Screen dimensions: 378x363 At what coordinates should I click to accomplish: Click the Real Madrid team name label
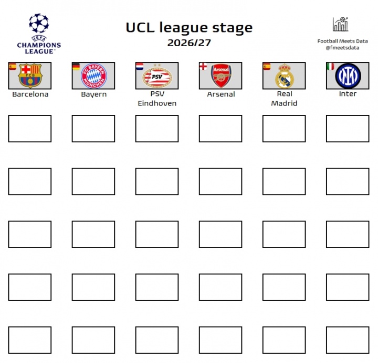click(284, 99)
